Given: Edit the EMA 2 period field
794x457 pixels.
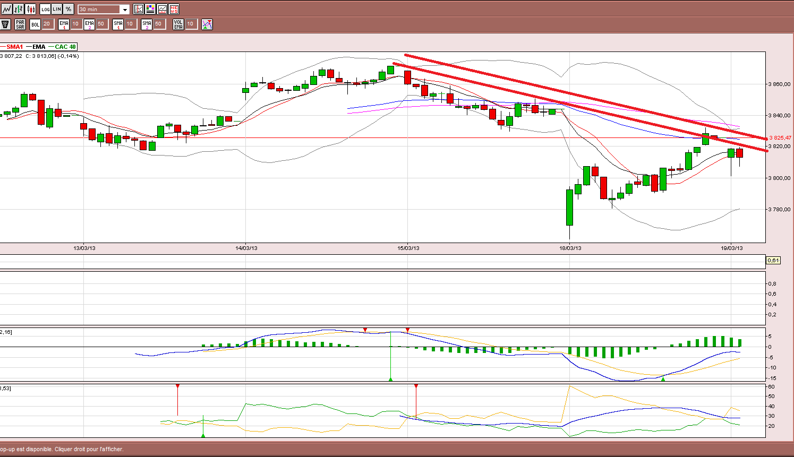Looking at the screenshot, I should (x=101, y=24).
